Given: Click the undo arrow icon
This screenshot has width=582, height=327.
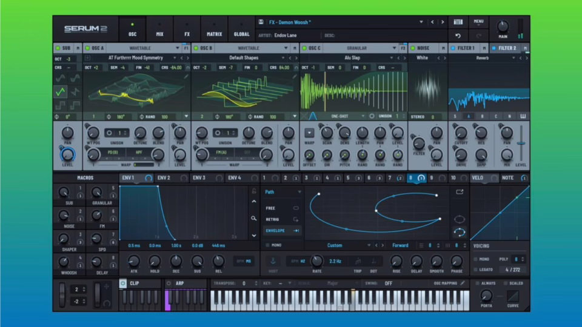Looking at the screenshot, I should click(x=458, y=36).
